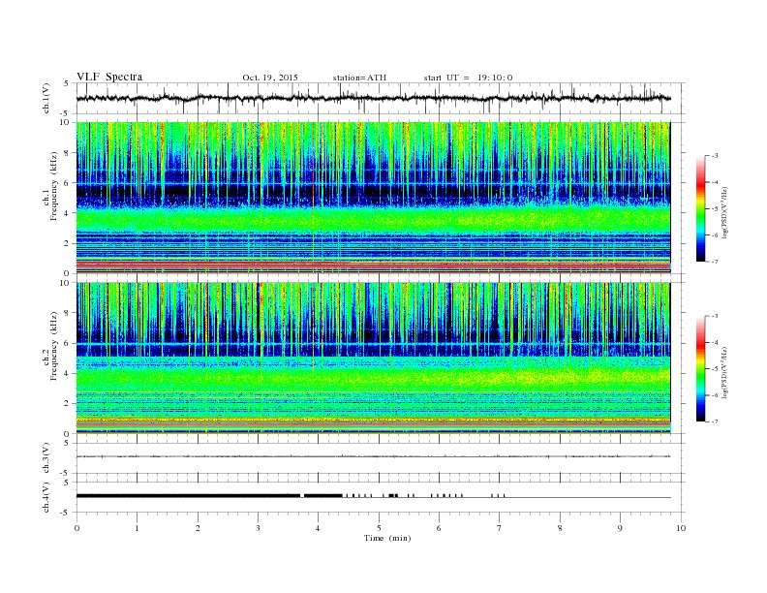Screen dimensions: 767x593
Task: Click the ch.1 "Frequency (kHz)" axis label
Action: click(54, 186)
